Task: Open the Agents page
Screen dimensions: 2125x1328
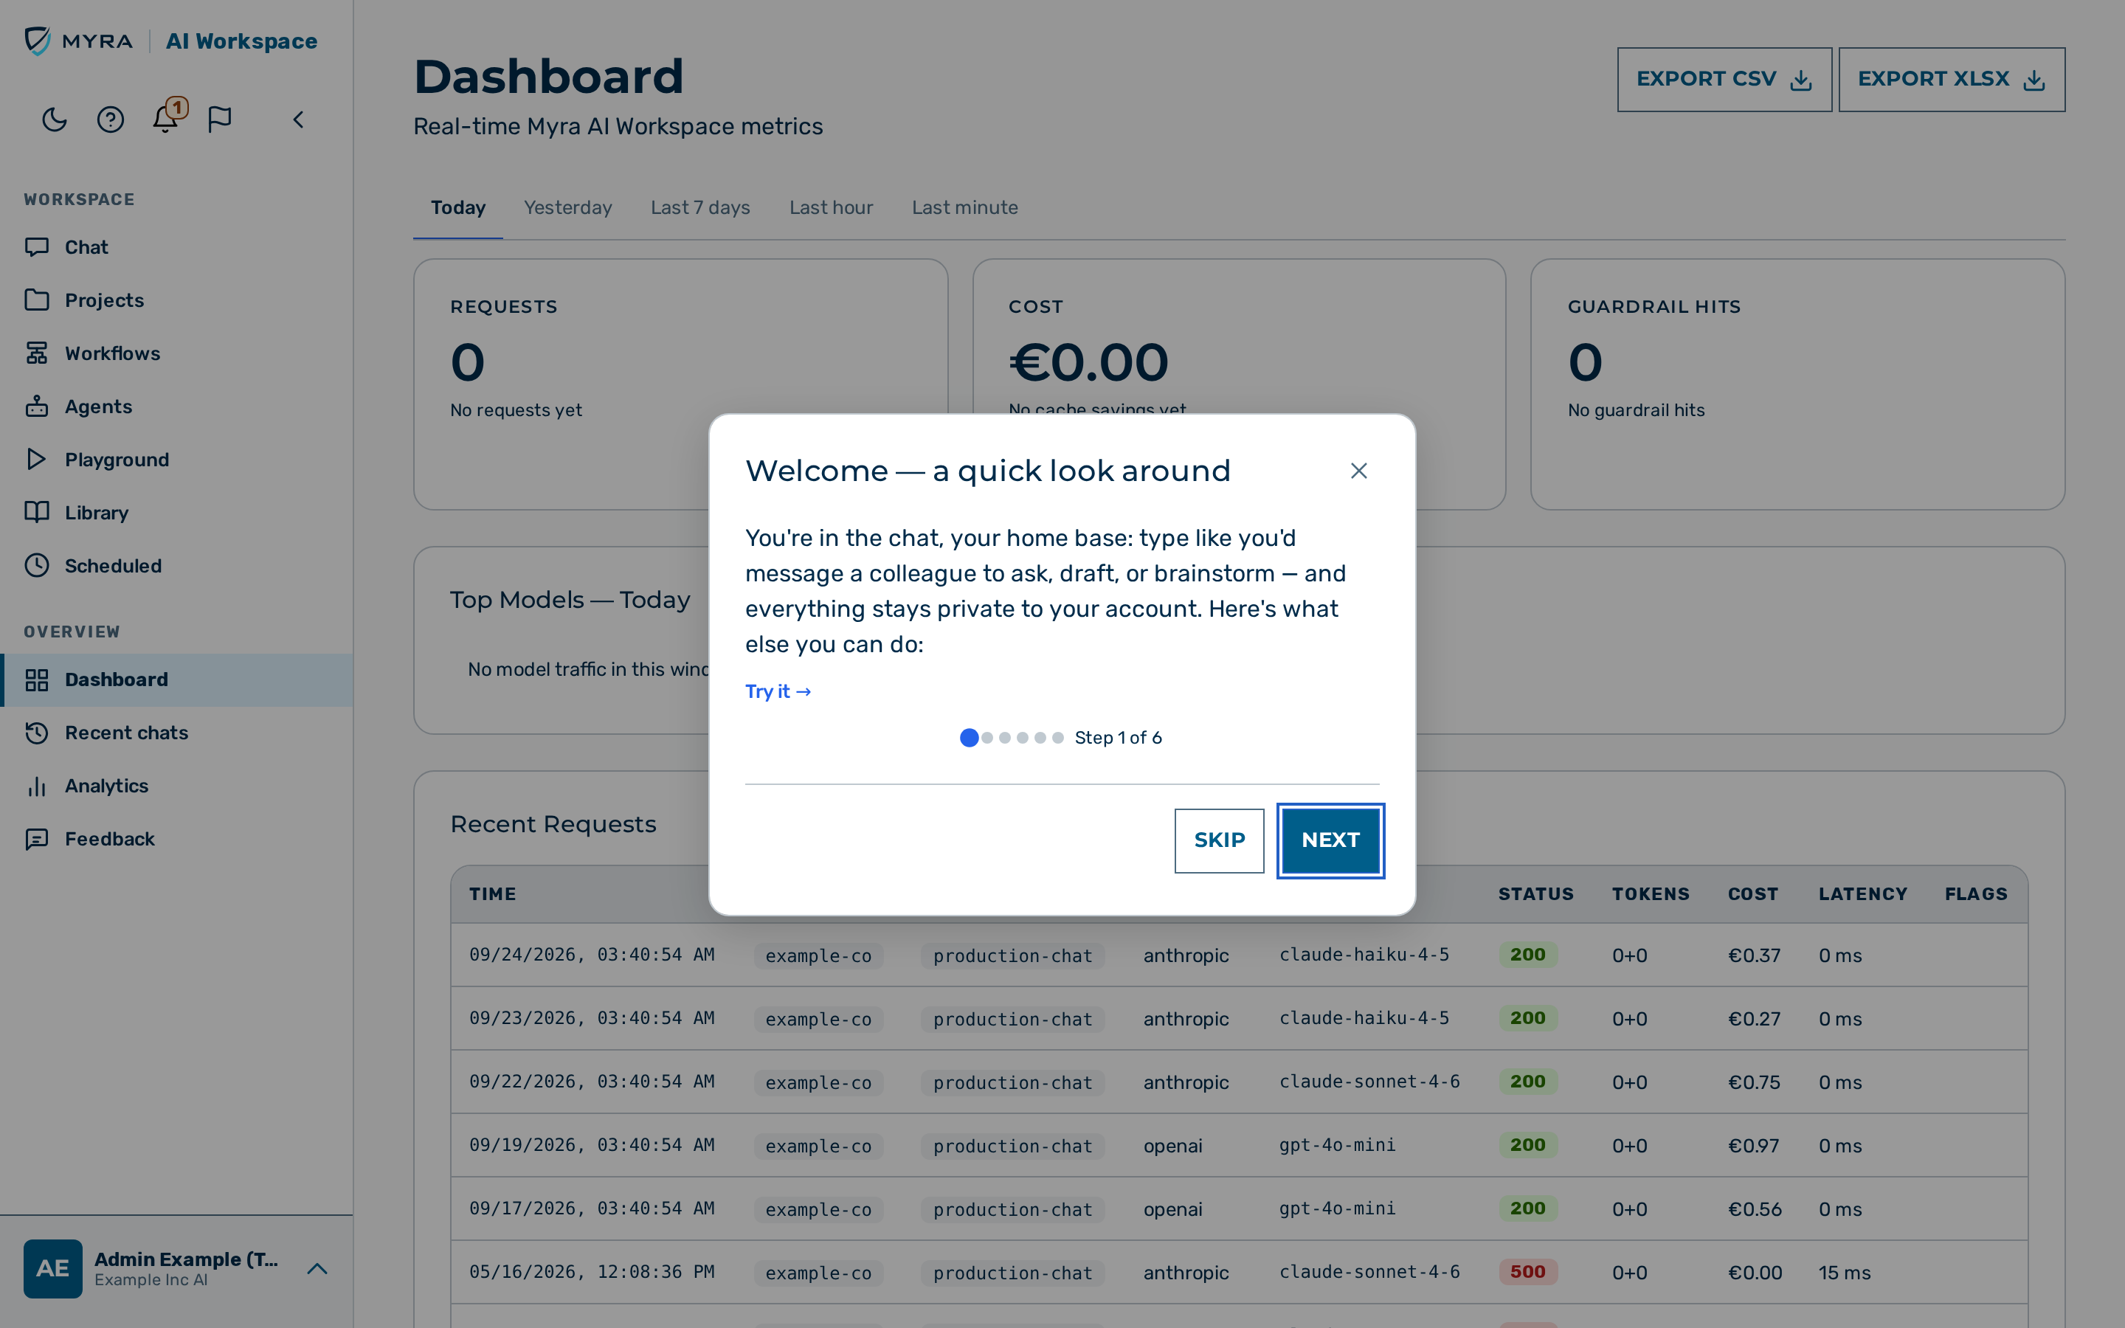Action: (176, 407)
